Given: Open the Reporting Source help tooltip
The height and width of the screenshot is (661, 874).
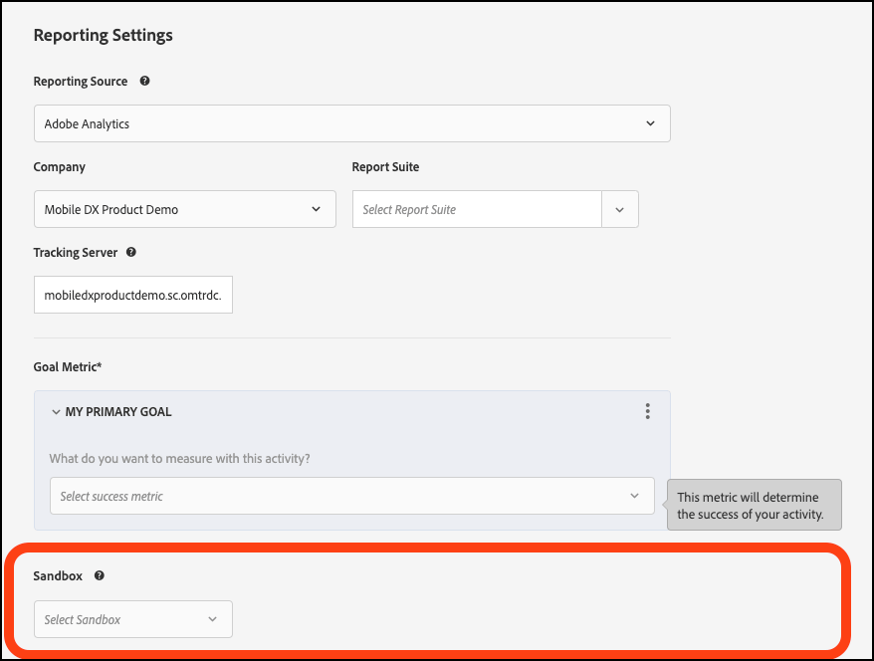Looking at the screenshot, I should (x=144, y=81).
